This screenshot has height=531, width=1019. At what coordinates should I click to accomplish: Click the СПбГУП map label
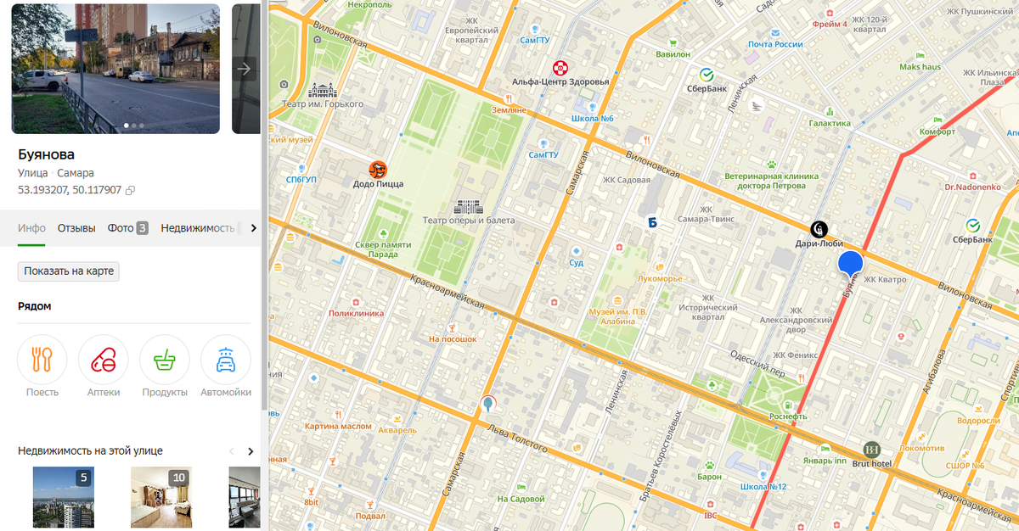301,179
